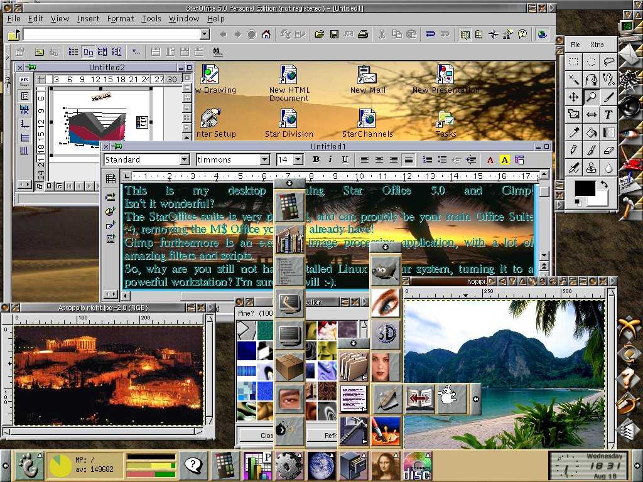Toggle Bold in the Untitled1 toolbar
Image resolution: width=643 pixels, height=482 pixels.
tap(316, 159)
